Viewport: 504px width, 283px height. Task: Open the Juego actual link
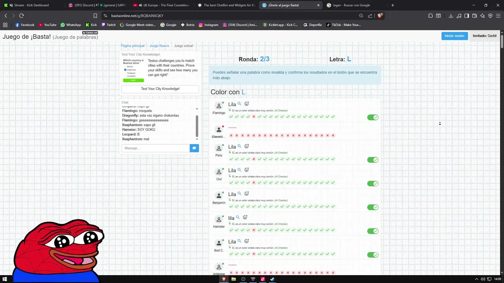coord(183,46)
